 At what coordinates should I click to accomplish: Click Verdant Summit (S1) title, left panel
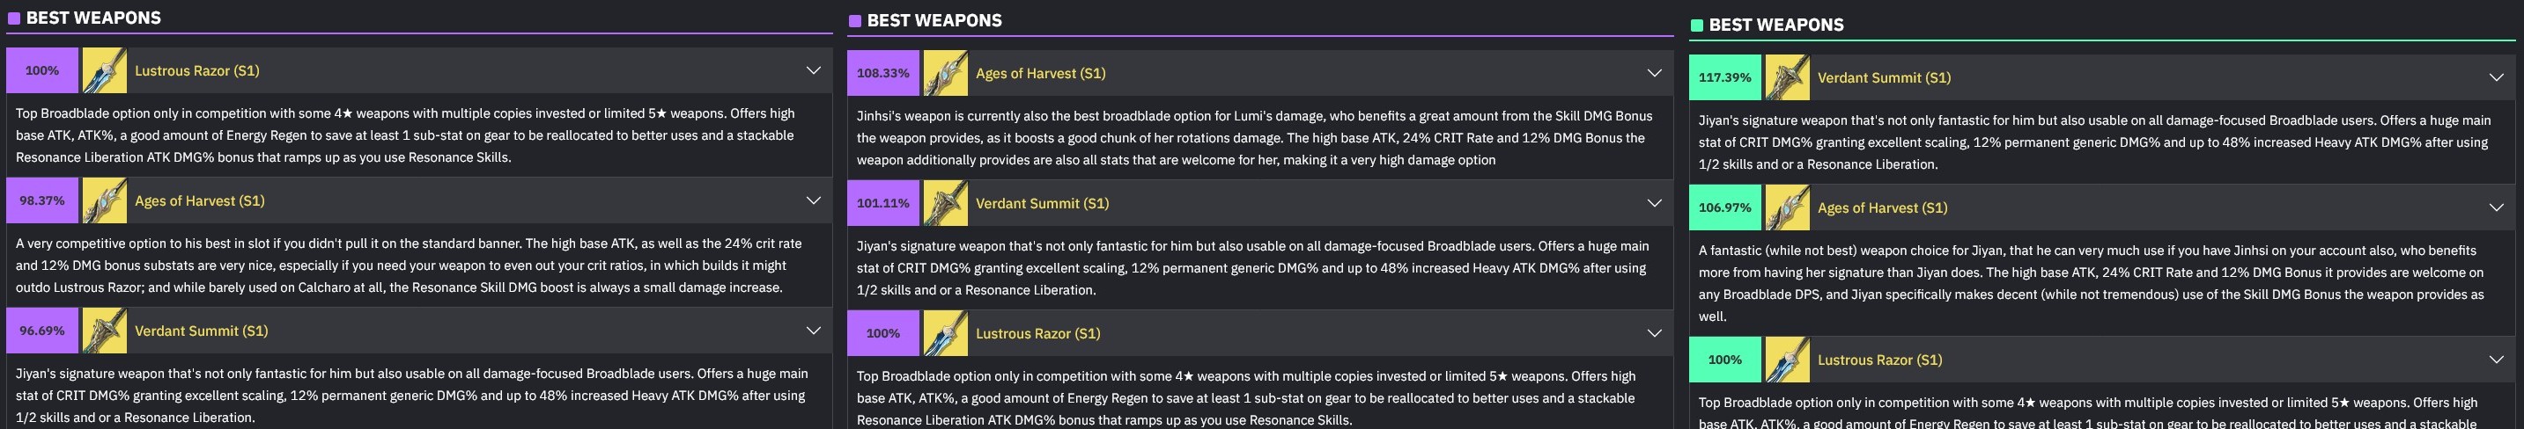[201, 331]
